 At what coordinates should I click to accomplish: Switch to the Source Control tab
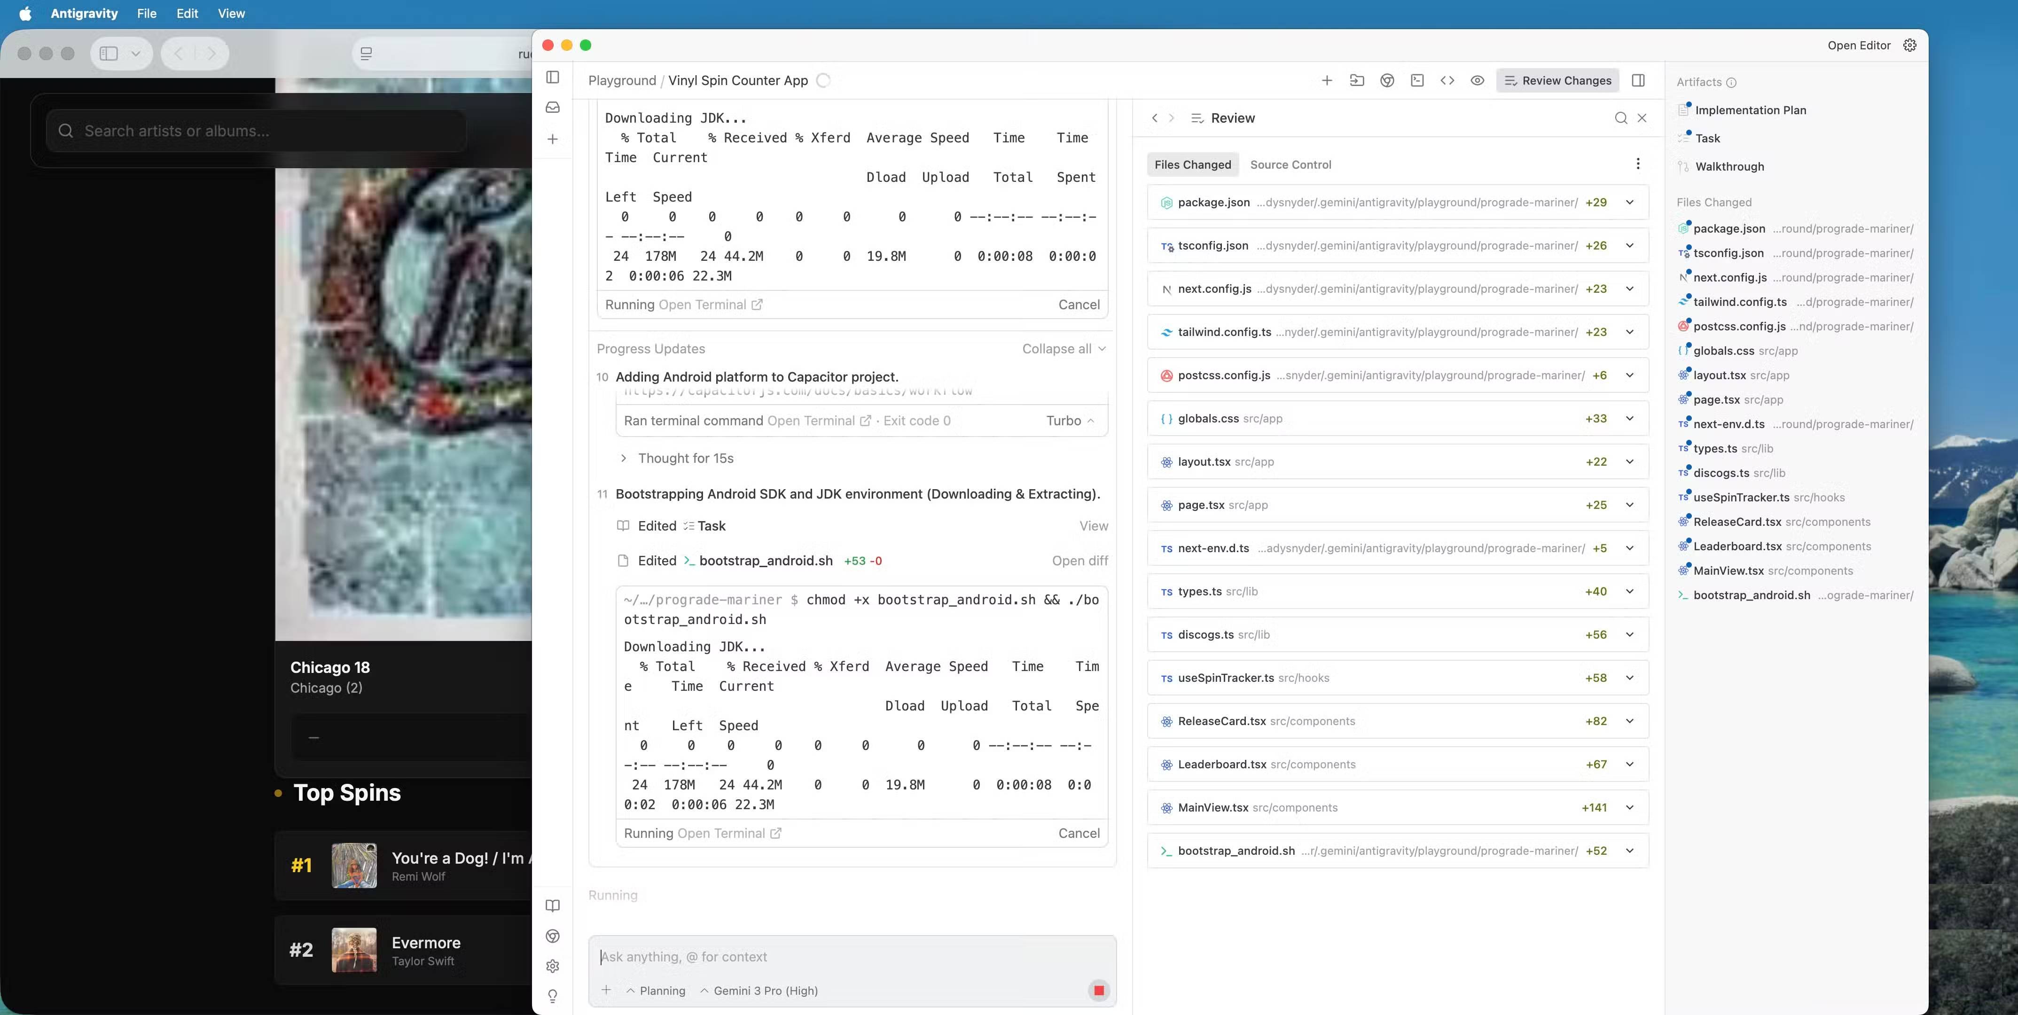click(1290, 164)
